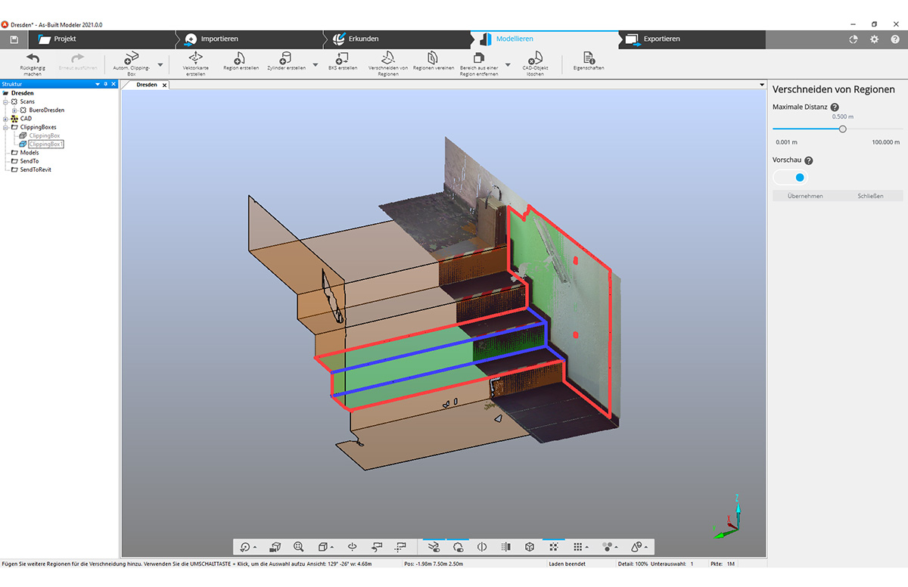Disable the Vorschau switch
This screenshot has width=908, height=587.
tap(790, 176)
